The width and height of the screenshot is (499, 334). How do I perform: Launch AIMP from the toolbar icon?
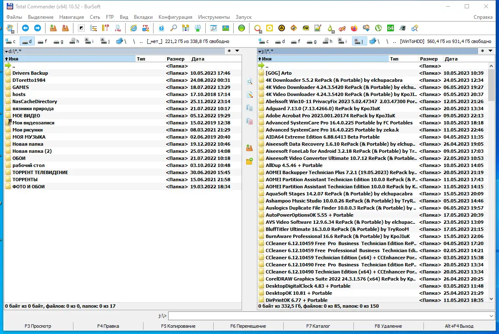[282, 28]
